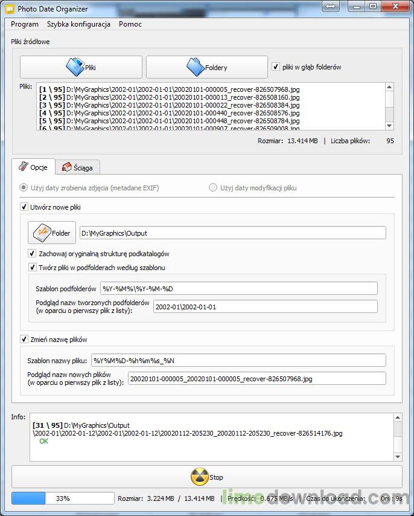Click the Stop button with radiation icon
The width and height of the screenshot is (414, 516).
206,477
